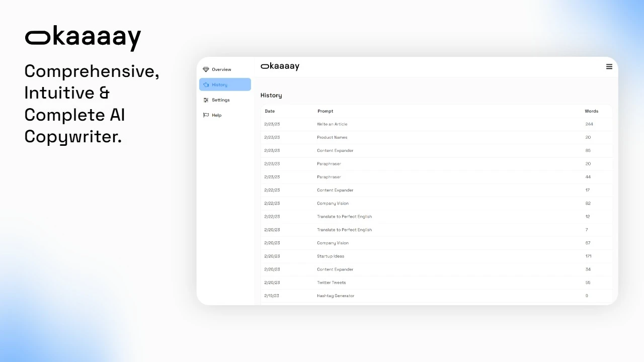The width and height of the screenshot is (644, 362).
Task: Open the Settings sidebar item
Action: tap(225, 100)
